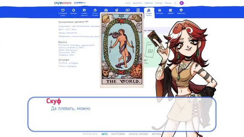Open the Приём деклараций link
Image resolution: width=244 pixels, height=137 pixels.
tap(68, 50)
